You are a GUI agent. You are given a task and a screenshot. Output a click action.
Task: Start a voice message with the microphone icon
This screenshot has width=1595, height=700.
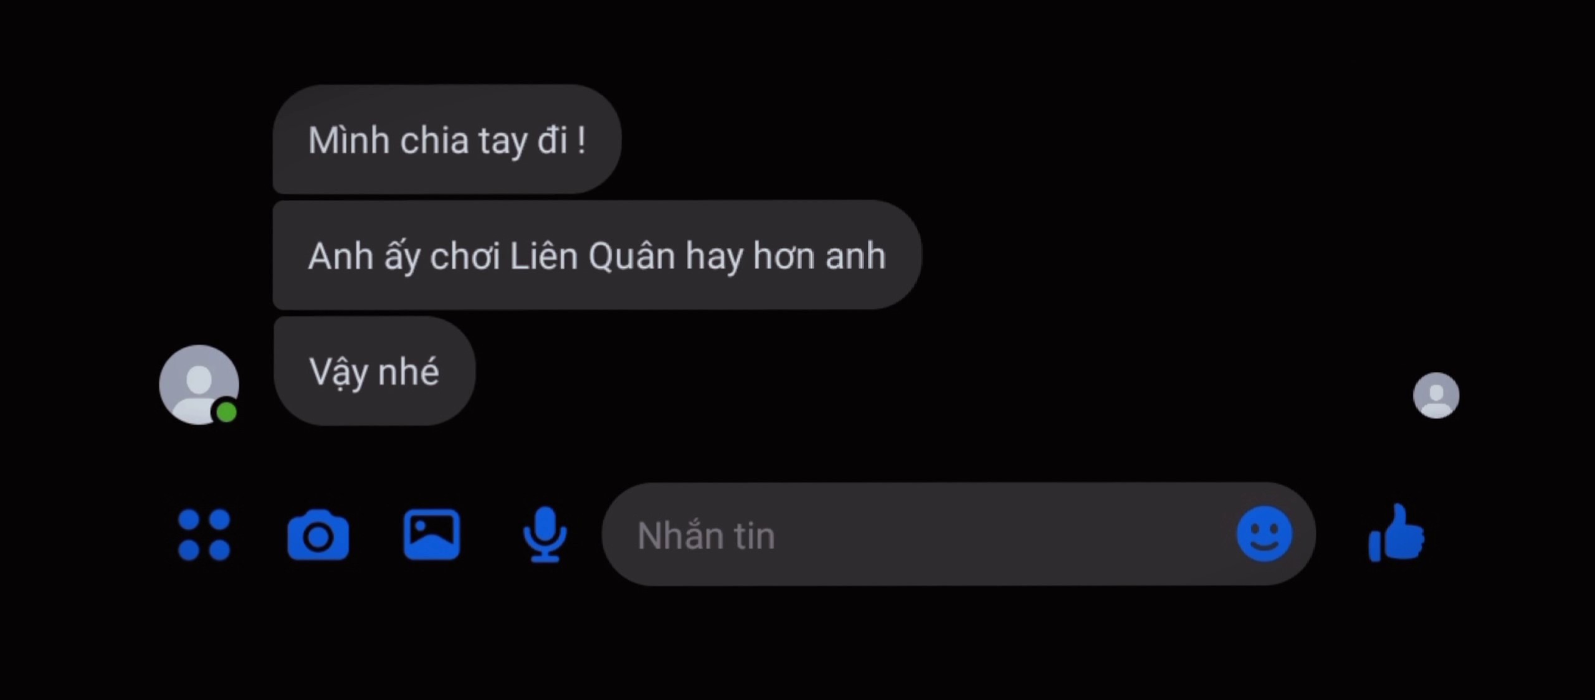[545, 534]
